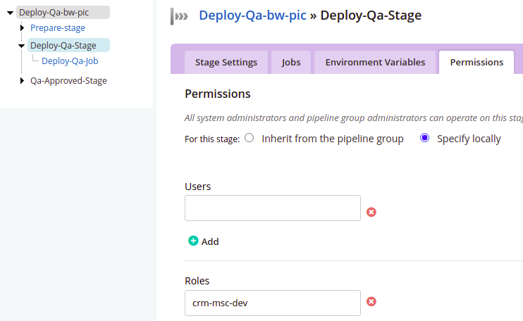Click into the empty Users input field

tap(273, 208)
